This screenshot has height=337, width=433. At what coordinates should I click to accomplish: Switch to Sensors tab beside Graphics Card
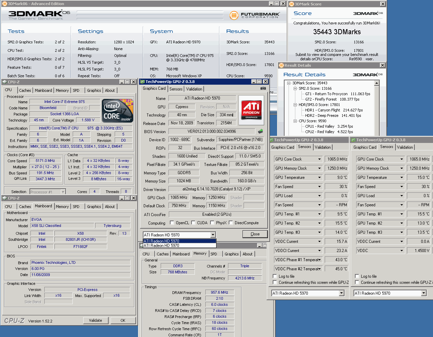(x=176, y=89)
